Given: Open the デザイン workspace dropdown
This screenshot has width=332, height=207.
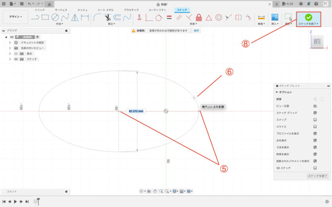Looking at the screenshot, I should coord(16,17).
